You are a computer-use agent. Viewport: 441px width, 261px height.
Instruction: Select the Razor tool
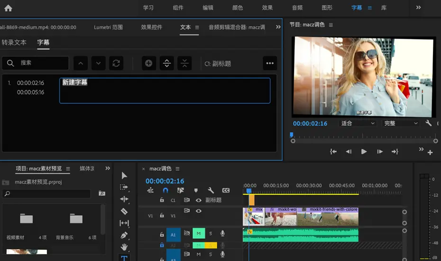coord(124,211)
